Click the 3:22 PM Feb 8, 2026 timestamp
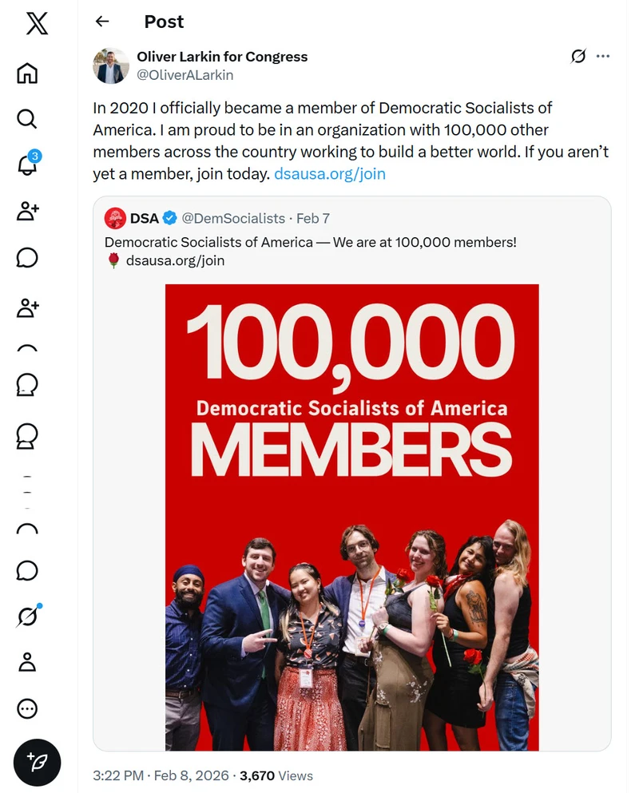Screen dimensions: 639x793 pyautogui.click(x=161, y=775)
